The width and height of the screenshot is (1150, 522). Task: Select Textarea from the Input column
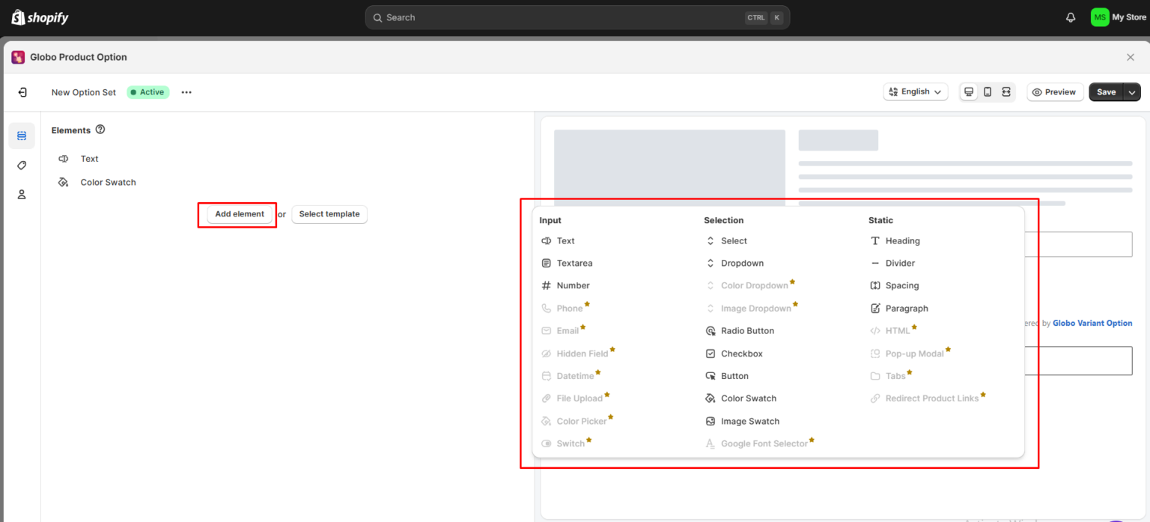pos(574,263)
